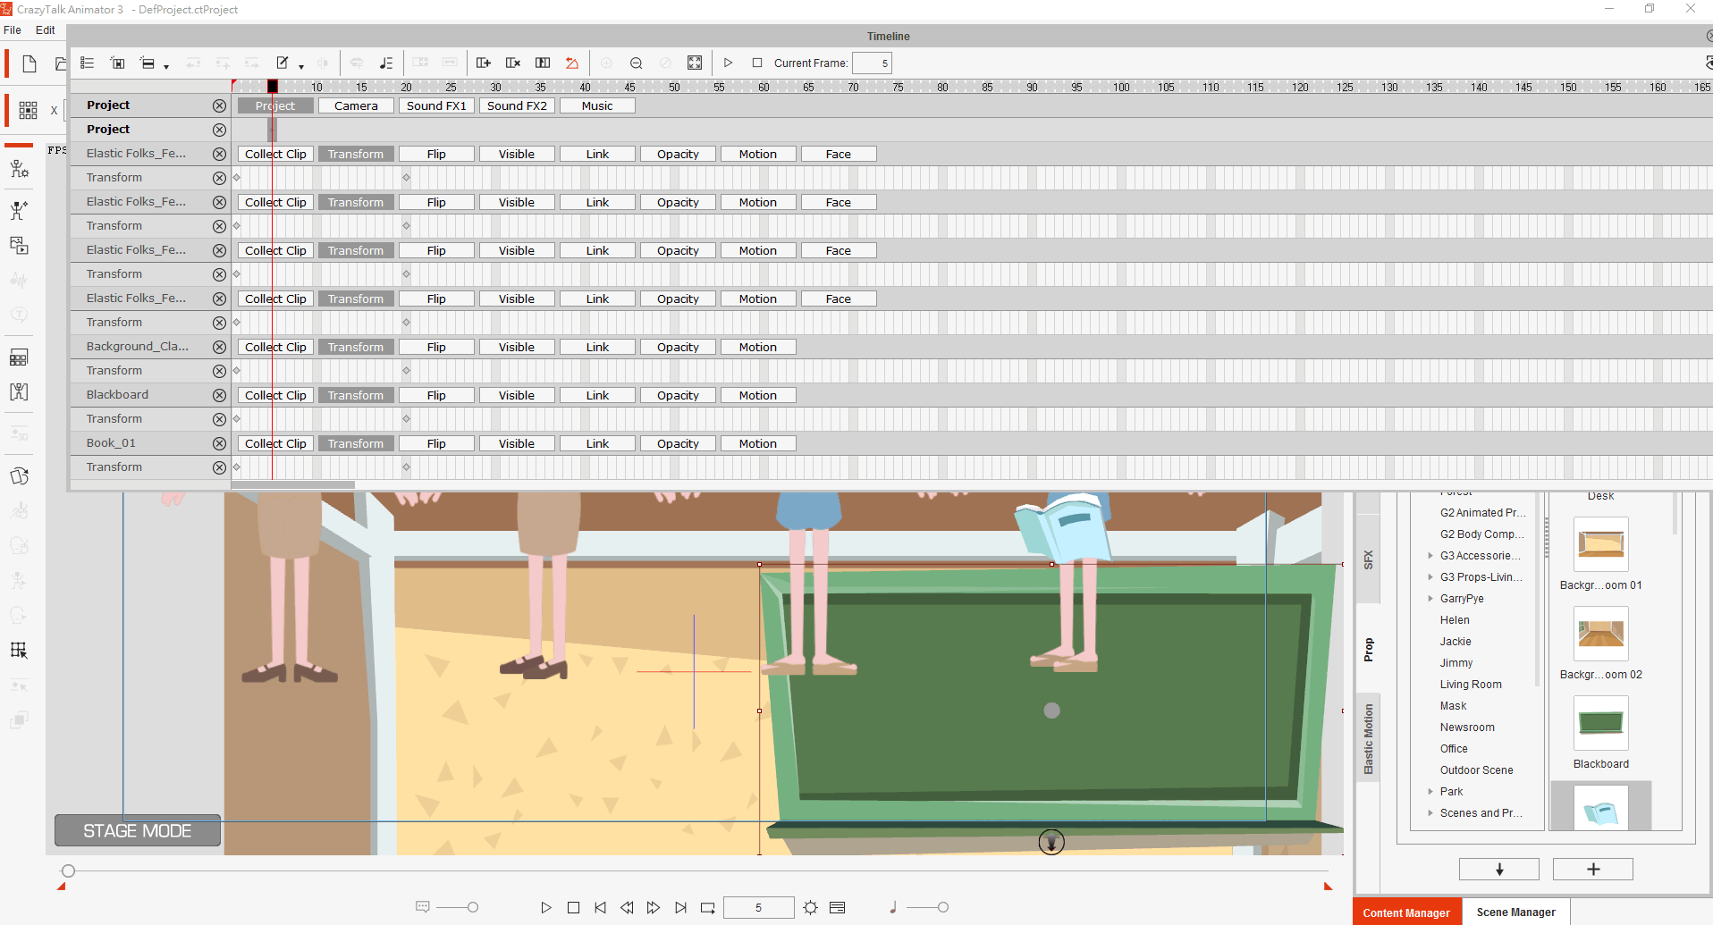The image size is (1713, 925).
Task: Click the 3D motion cube sidebar icon
Action: click(19, 475)
